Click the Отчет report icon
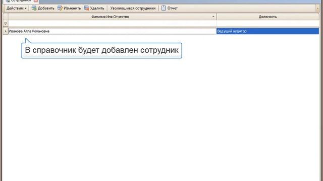323x181 pixels. click(x=164, y=8)
